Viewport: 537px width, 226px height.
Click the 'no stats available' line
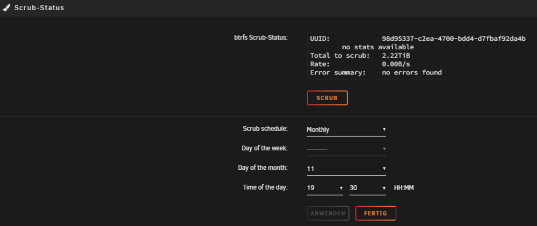tap(378, 47)
